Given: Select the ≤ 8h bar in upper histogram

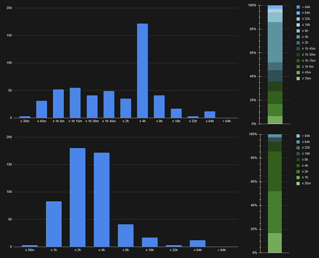Looking at the screenshot, I should (x=159, y=106).
